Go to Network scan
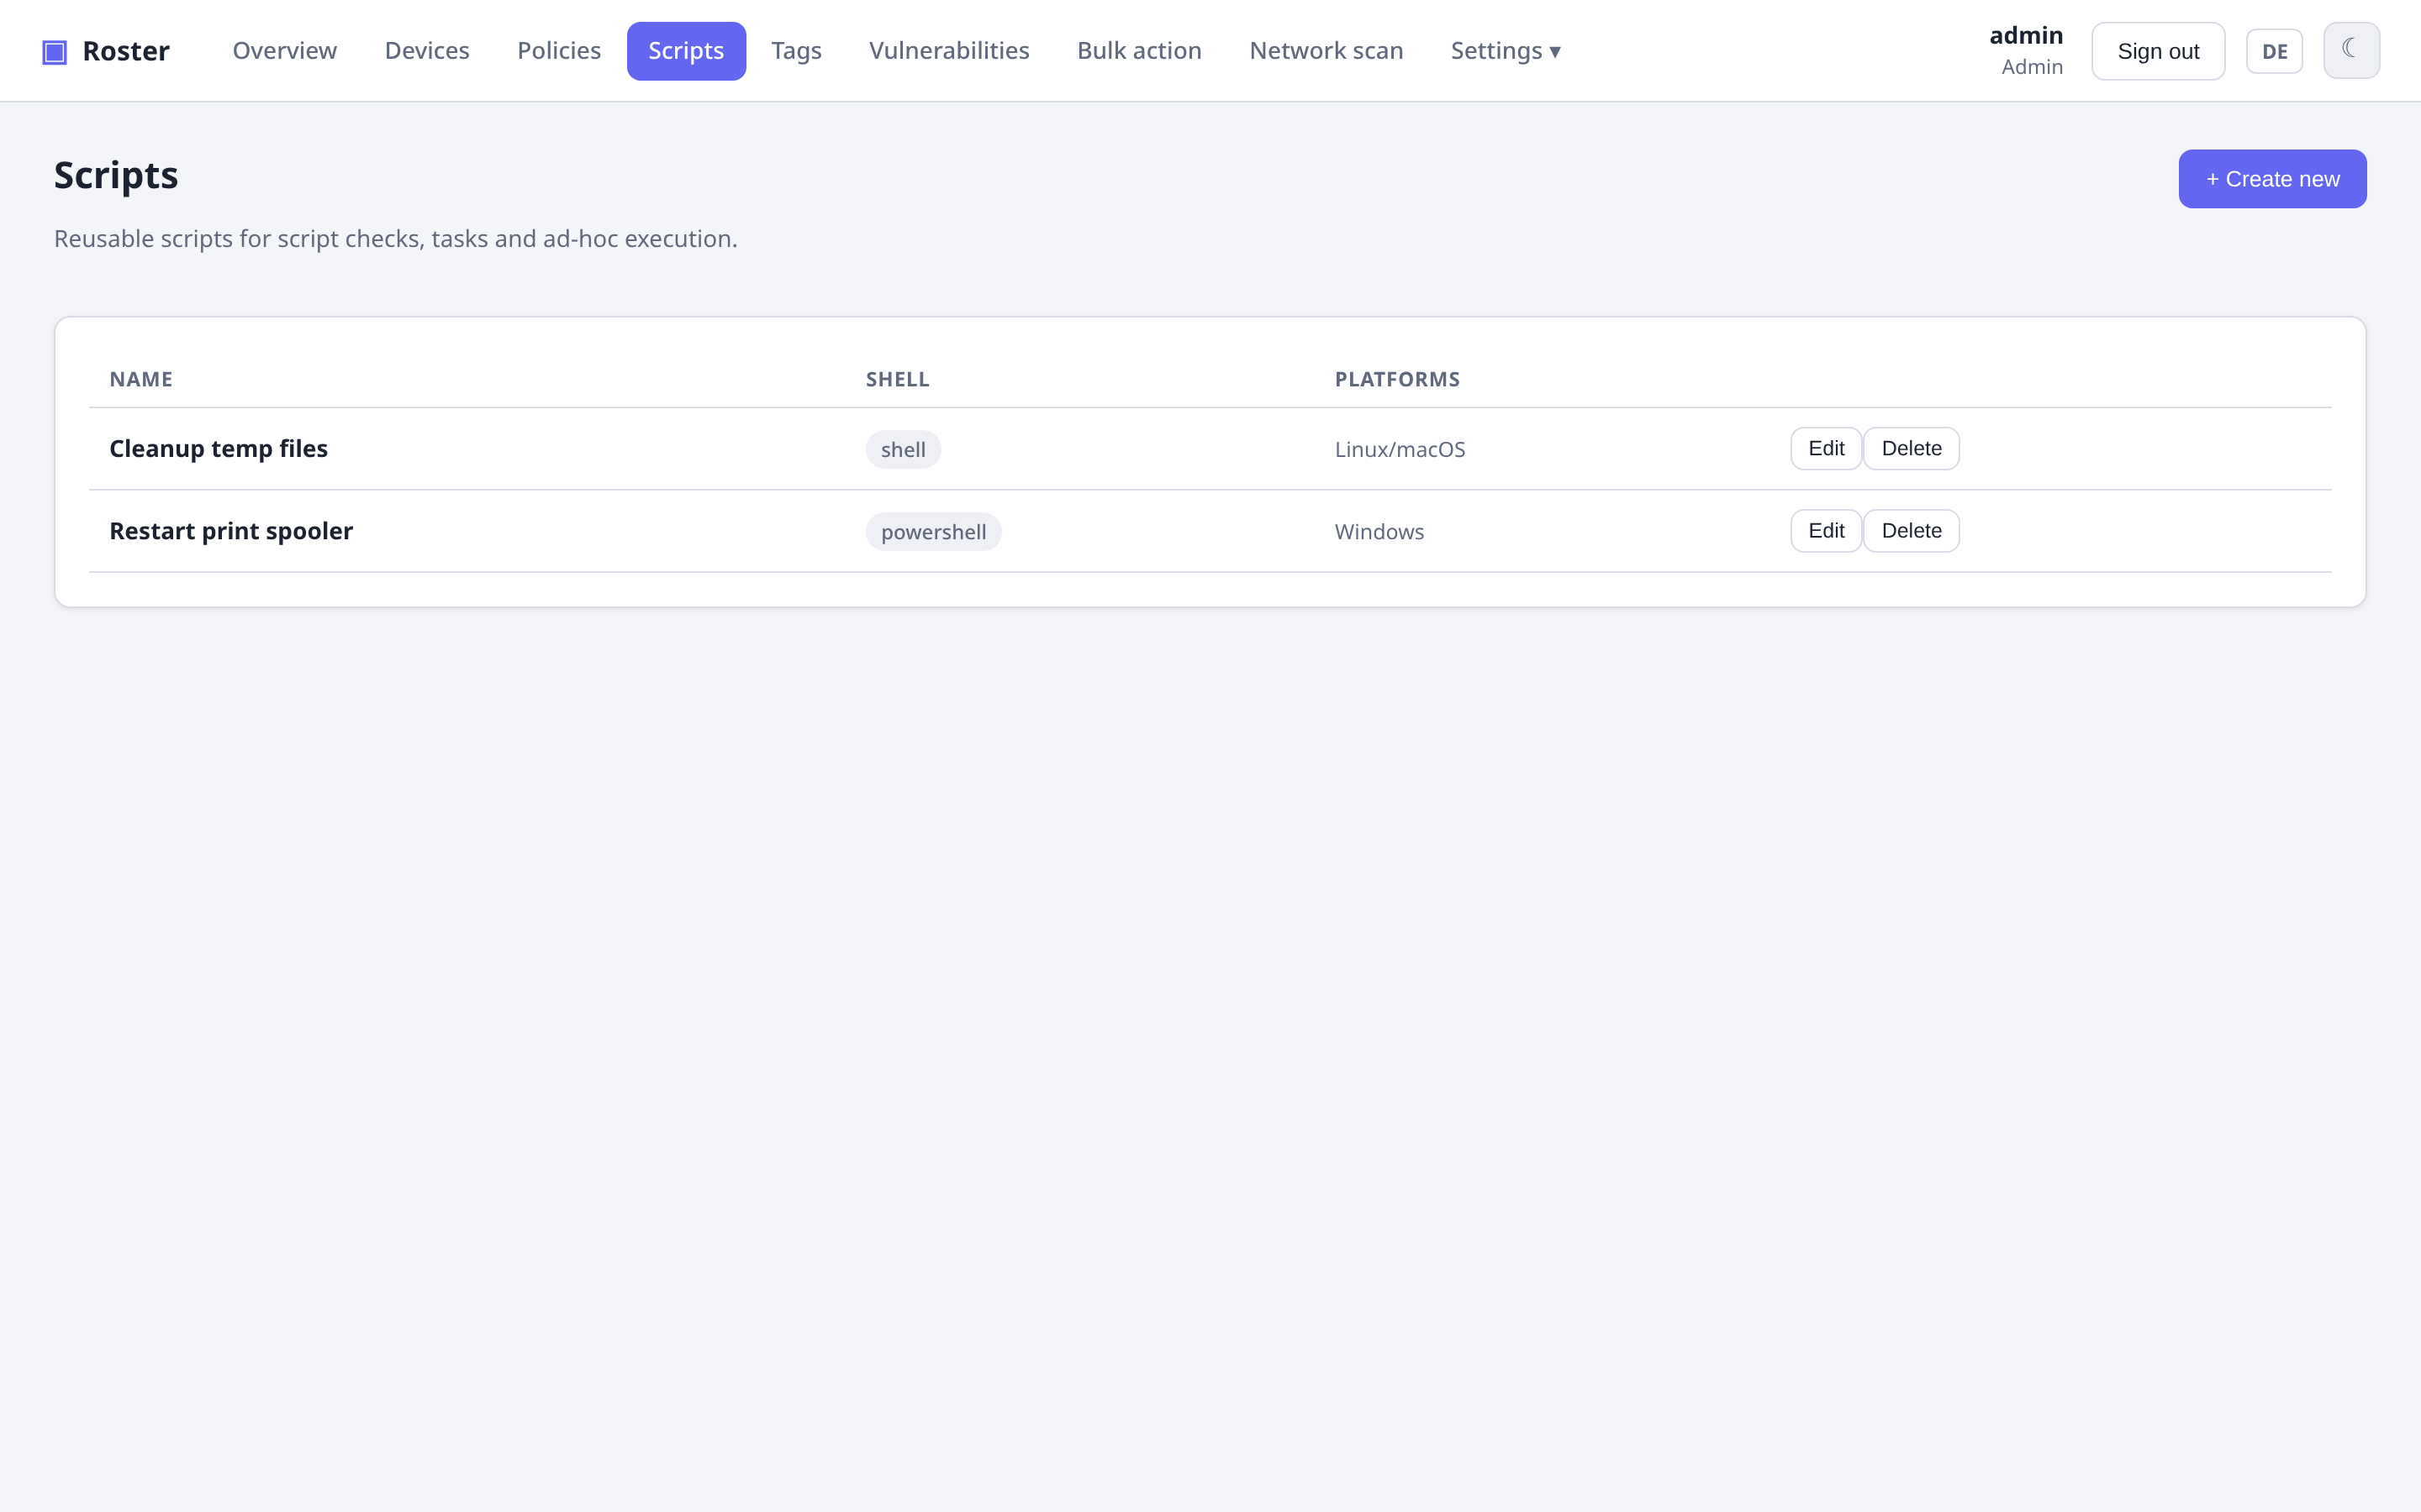Viewport: 2421px width, 1512px height. click(x=1327, y=51)
